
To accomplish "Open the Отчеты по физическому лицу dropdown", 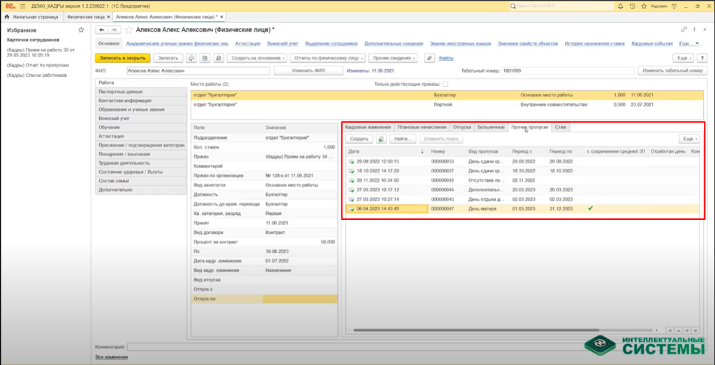I will (327, 58).
